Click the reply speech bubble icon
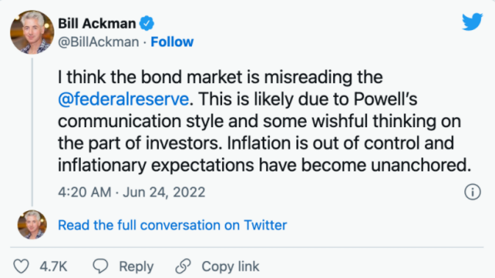 tap(100, 266)
